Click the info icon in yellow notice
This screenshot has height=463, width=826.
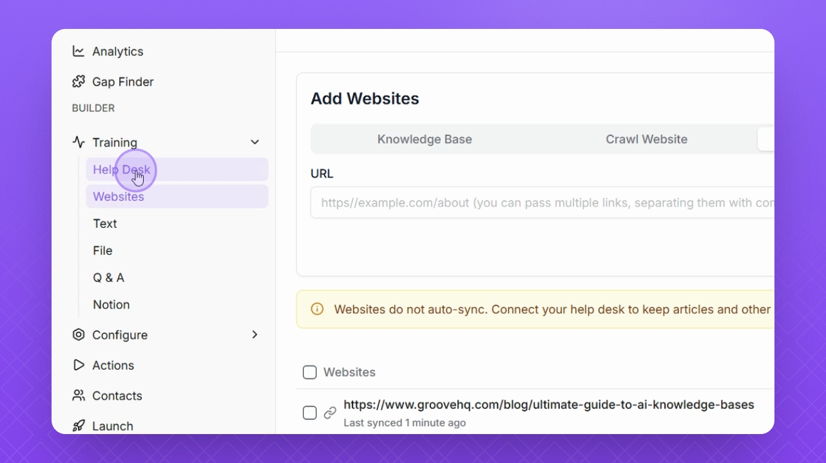pos(317,309)
